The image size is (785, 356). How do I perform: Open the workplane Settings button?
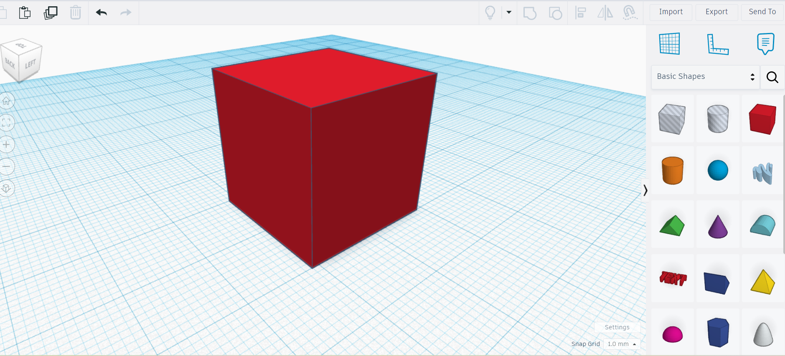[x=617, y=327]
